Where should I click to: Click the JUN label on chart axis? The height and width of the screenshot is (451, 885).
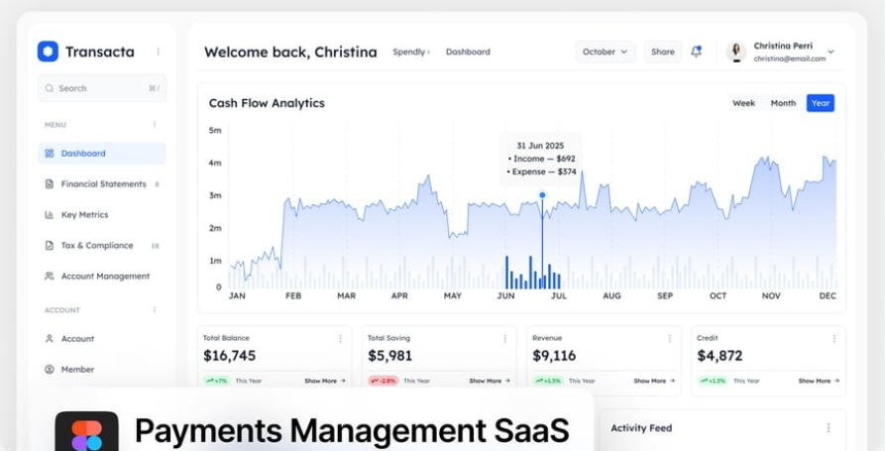coord(505,295)
